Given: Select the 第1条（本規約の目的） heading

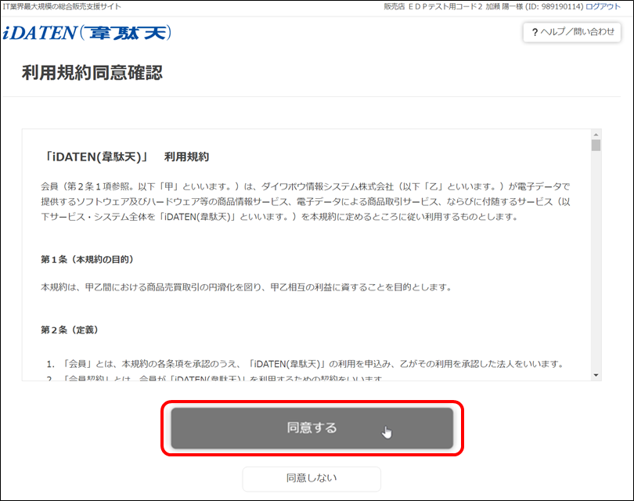Looking at the screenshot, I should point(88,259).
